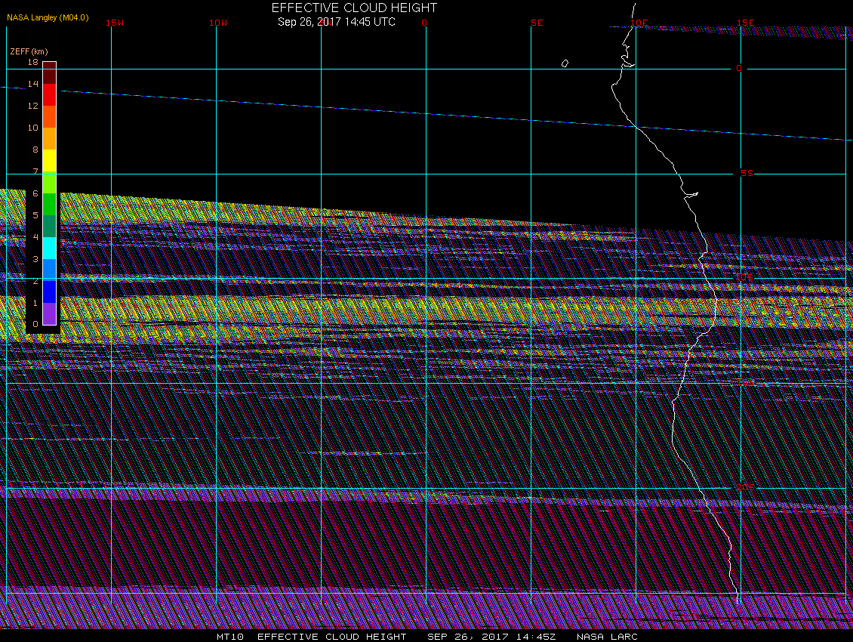Click the purple 0–1 km colorbar segment
This screenshot has height=642, width=853.
[x=50, y=313]
